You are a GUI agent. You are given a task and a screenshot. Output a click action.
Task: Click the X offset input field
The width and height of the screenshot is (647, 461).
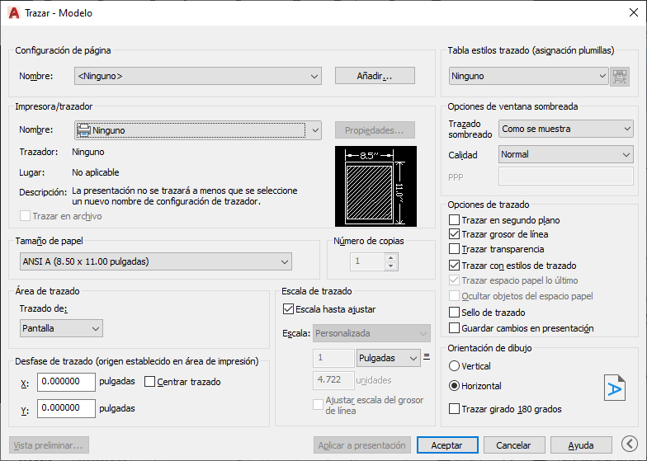click(66, 382)
